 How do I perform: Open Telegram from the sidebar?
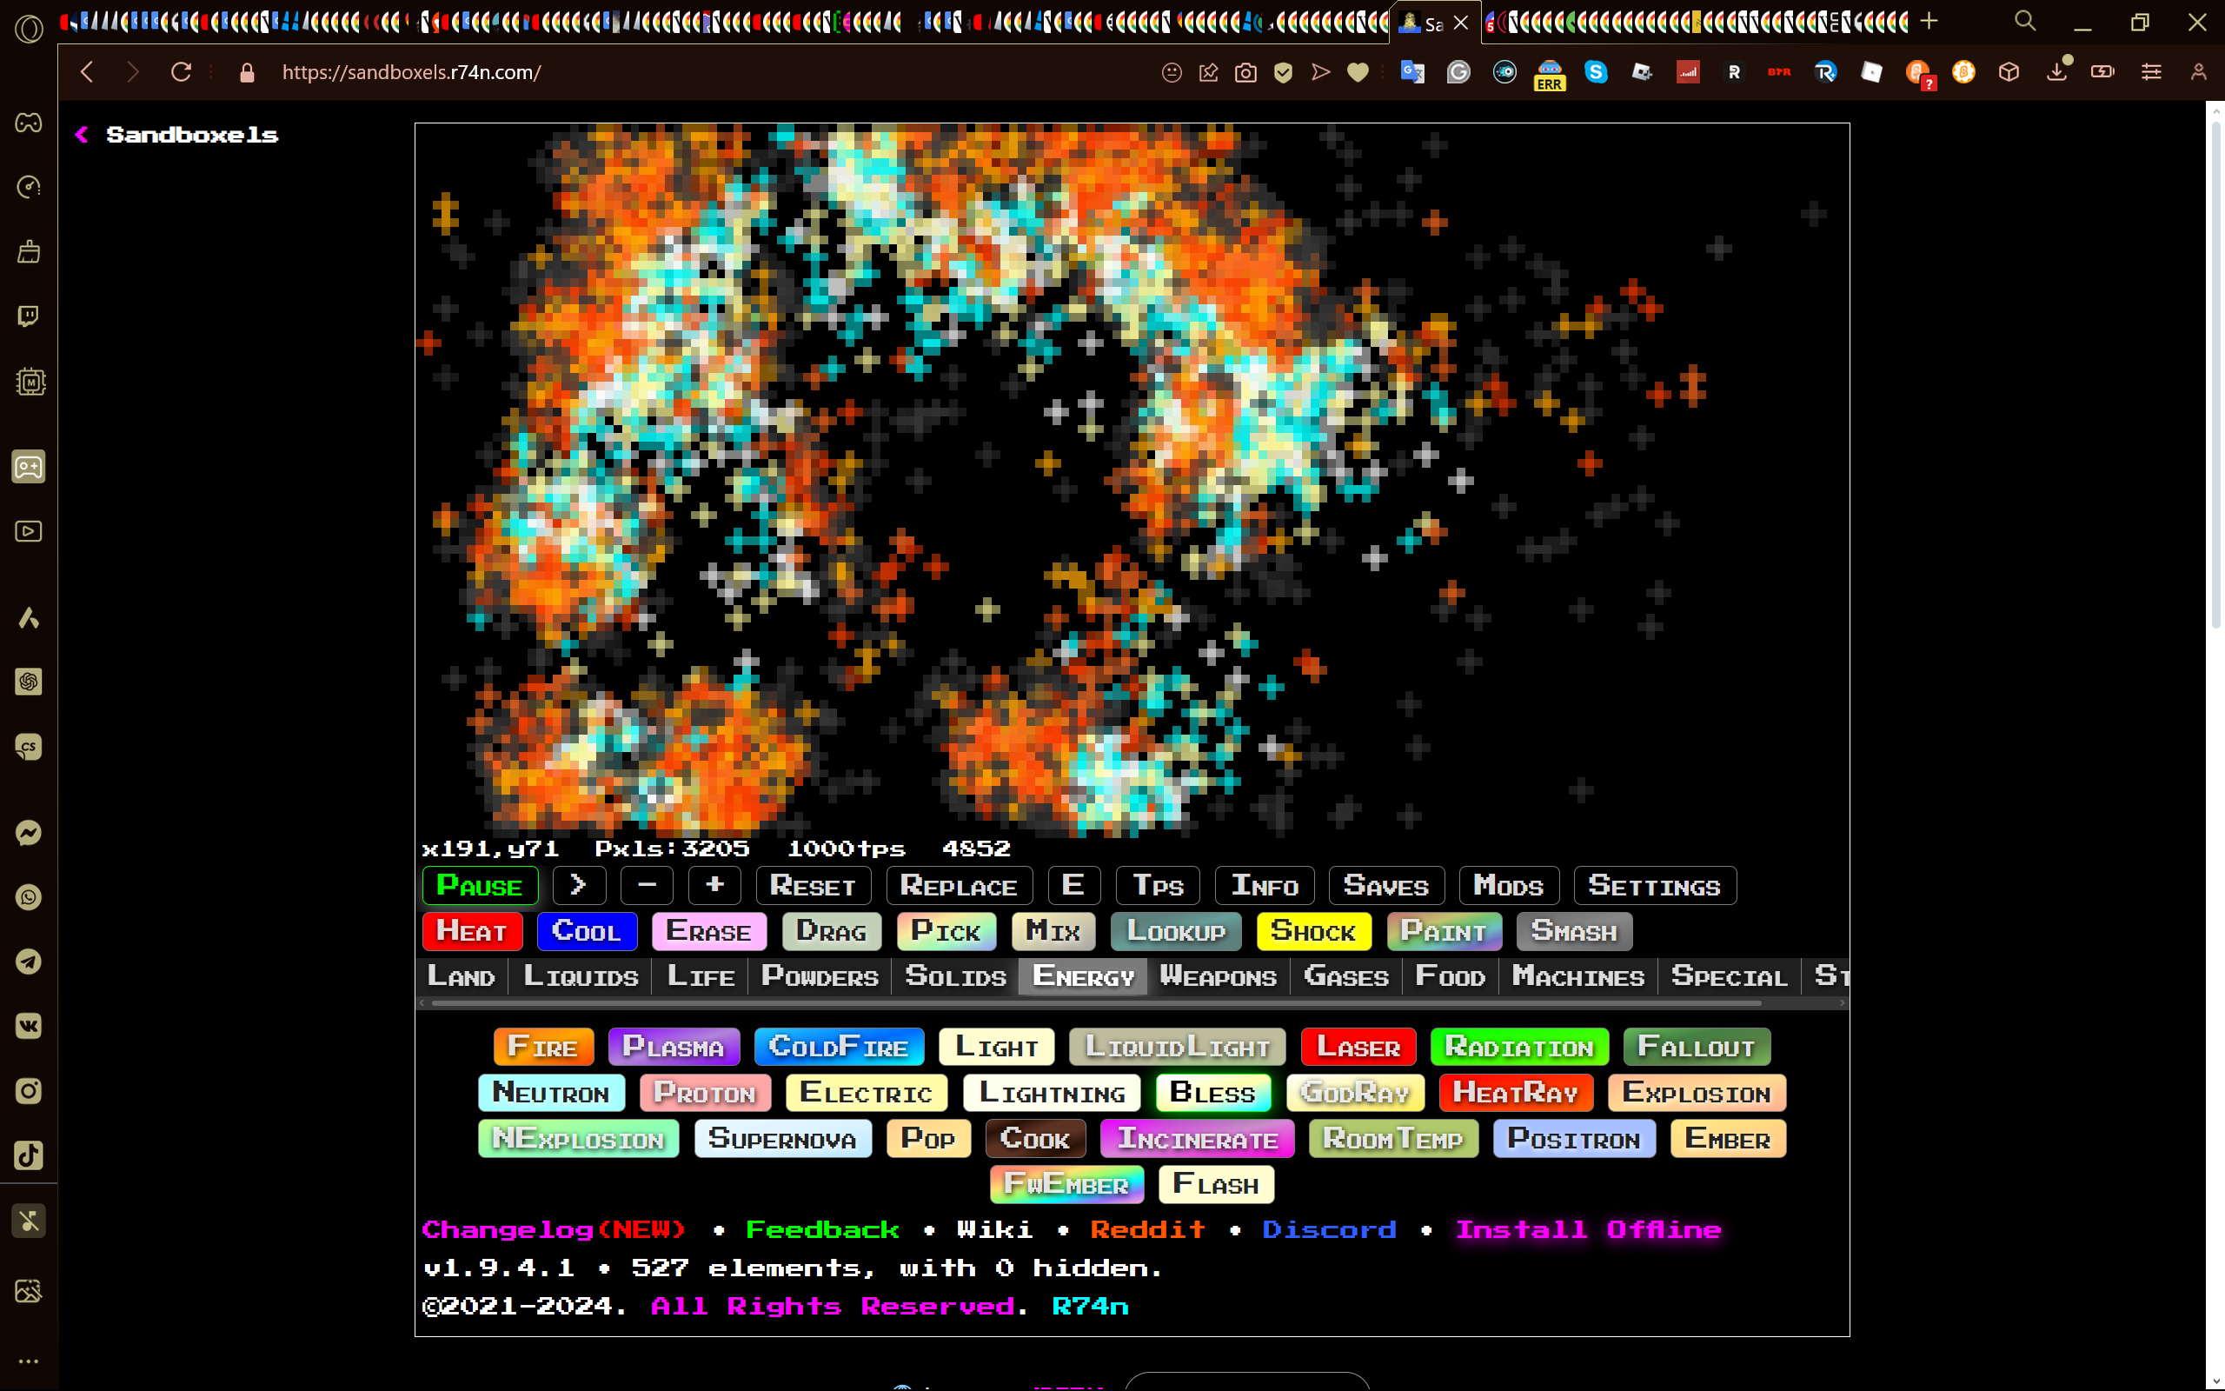29,962
